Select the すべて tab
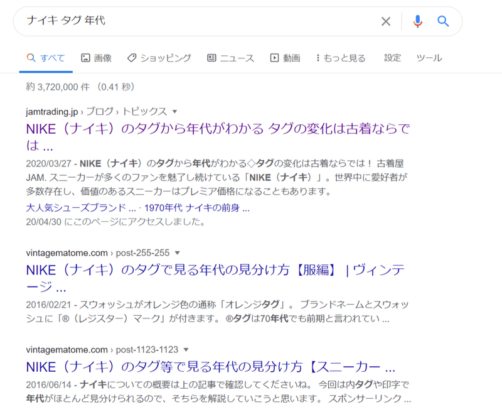 46,58
